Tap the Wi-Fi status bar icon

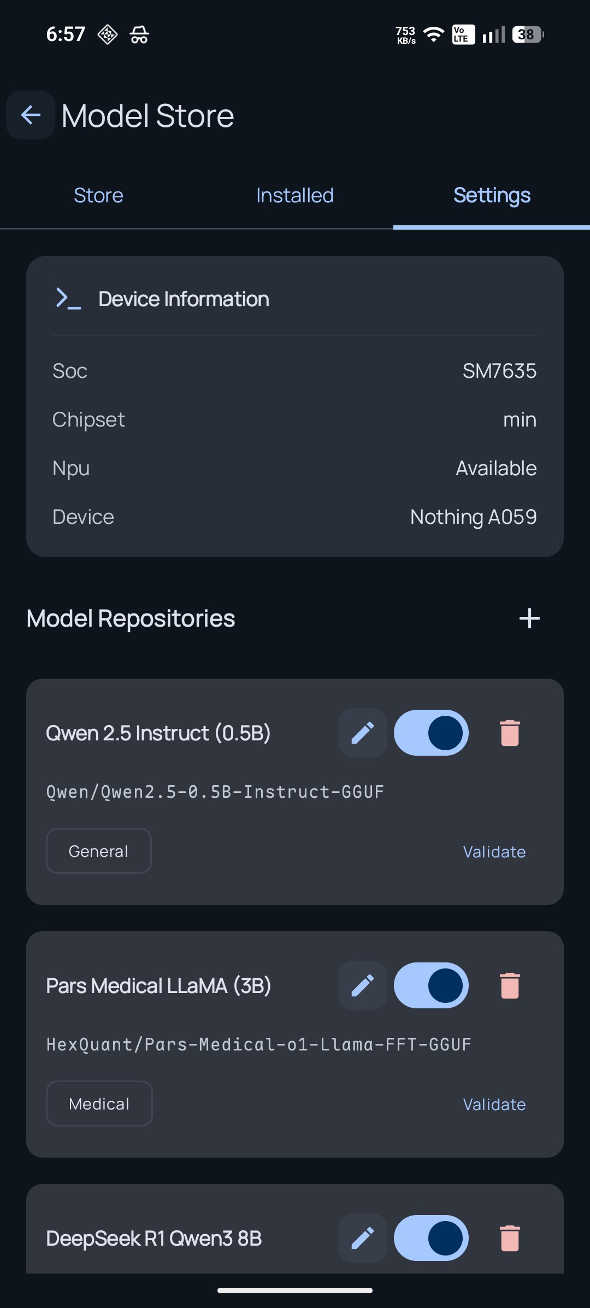click(x=434, y=34)
